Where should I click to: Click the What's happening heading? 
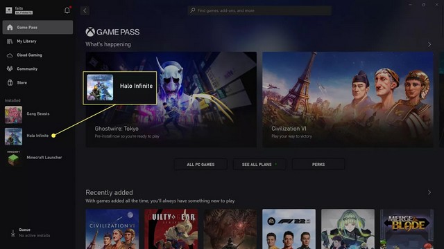coord(108,44)
